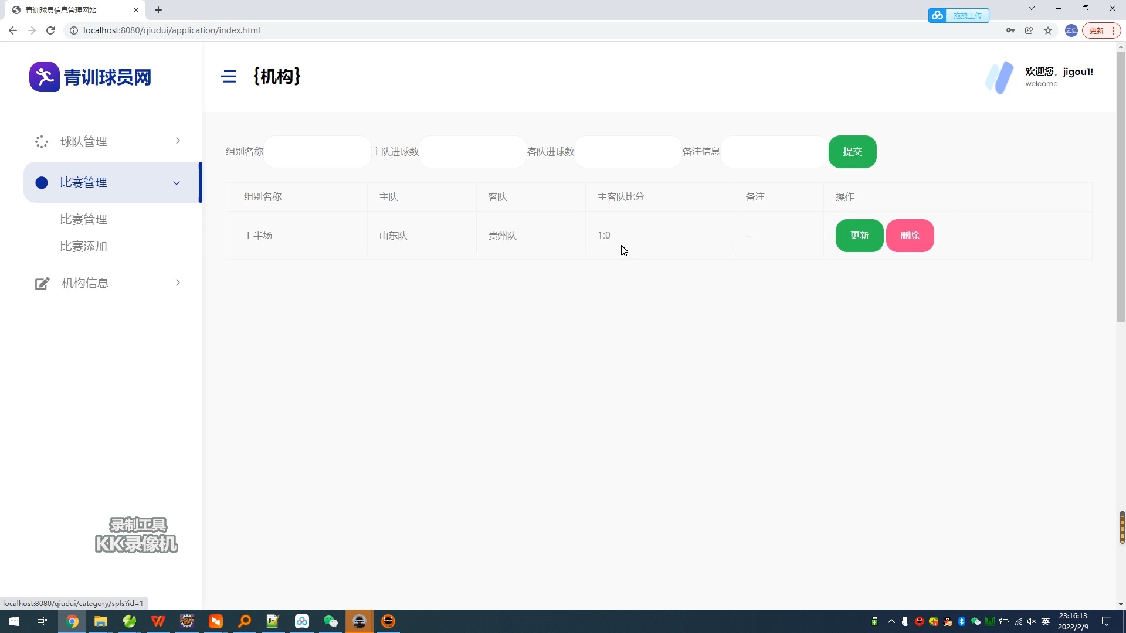This screenshot has height=633, width=1126.
Task: Toggle the hamburger sidebar menu icon
Action: (228, 77)
